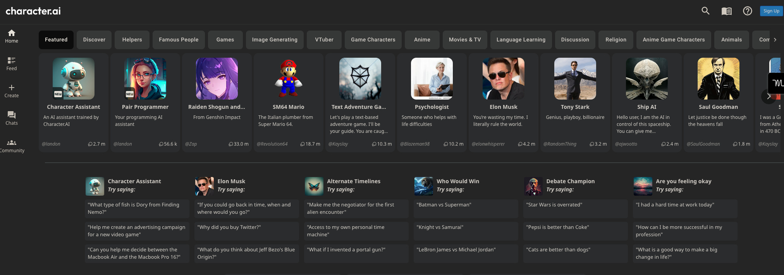Open the Movies & TV tab
Screen dimensions: 784x275
[x=465, y=40]
